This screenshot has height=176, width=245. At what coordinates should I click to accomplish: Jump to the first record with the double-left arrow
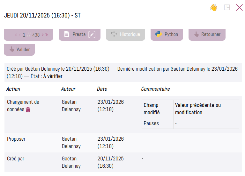pos(16,35)
